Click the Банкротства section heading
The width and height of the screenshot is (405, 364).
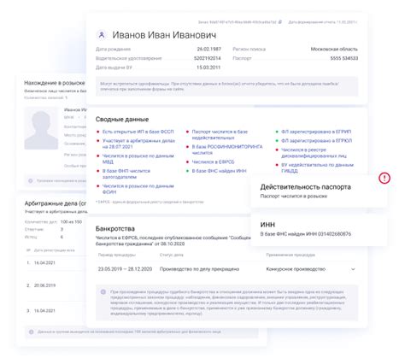click(115, 228)
